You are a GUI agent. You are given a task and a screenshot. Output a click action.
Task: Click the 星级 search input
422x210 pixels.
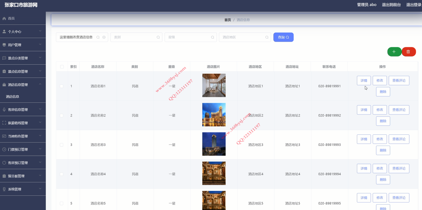190,37
